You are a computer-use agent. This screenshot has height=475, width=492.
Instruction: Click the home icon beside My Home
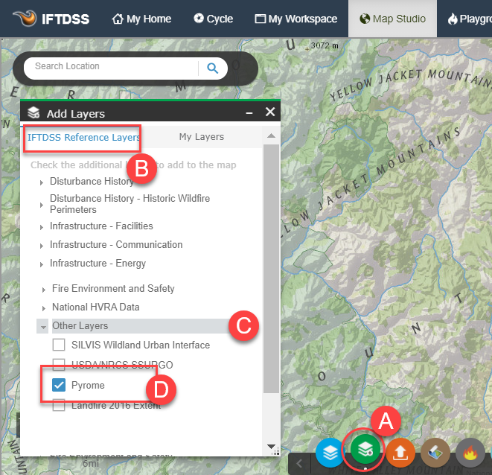click(118, 19)
